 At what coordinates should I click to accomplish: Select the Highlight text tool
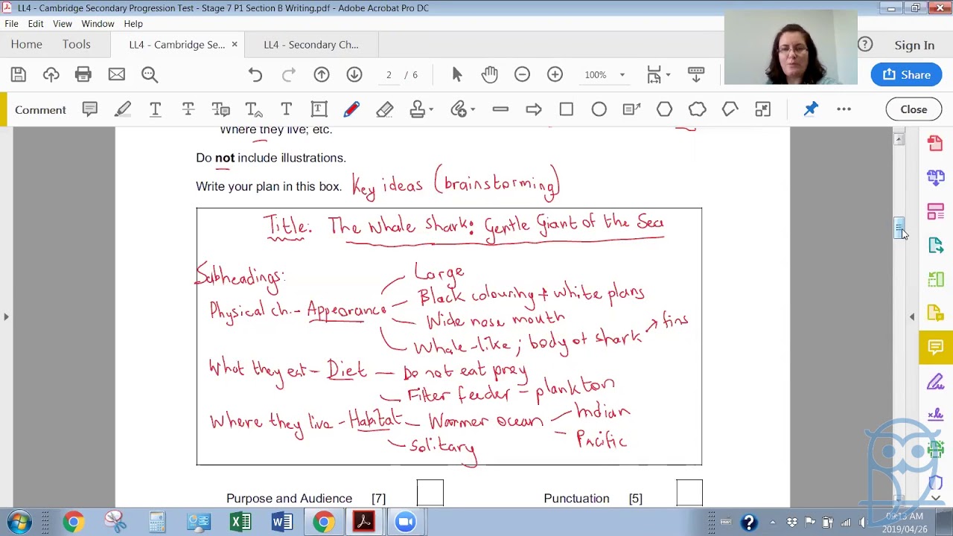click(x=123, y=109)
